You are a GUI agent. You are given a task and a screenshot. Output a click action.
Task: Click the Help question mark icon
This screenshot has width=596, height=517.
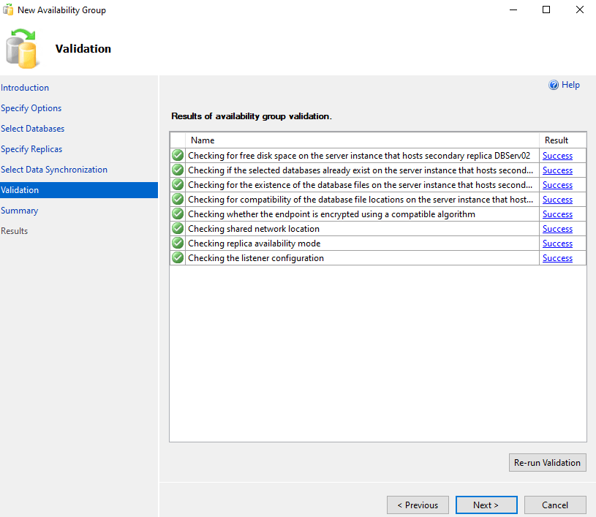[x=554, y=86]
